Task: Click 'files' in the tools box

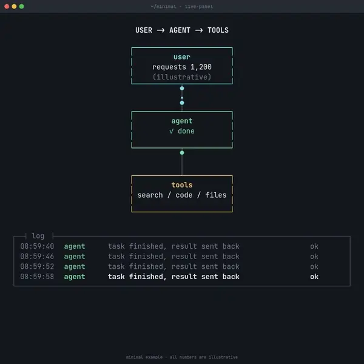Action: 216,195
